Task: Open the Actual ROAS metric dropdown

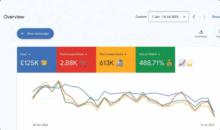Action: pos(149,54)
